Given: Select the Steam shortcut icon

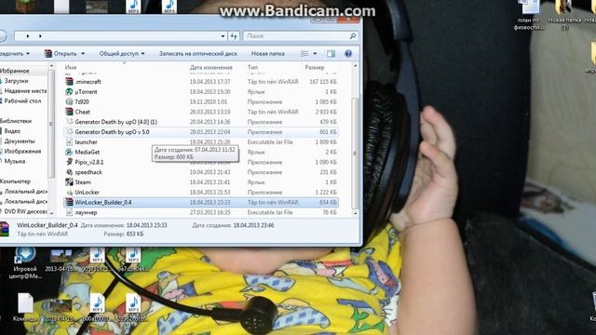Looking at the screenshot, I should pos(69,182).
